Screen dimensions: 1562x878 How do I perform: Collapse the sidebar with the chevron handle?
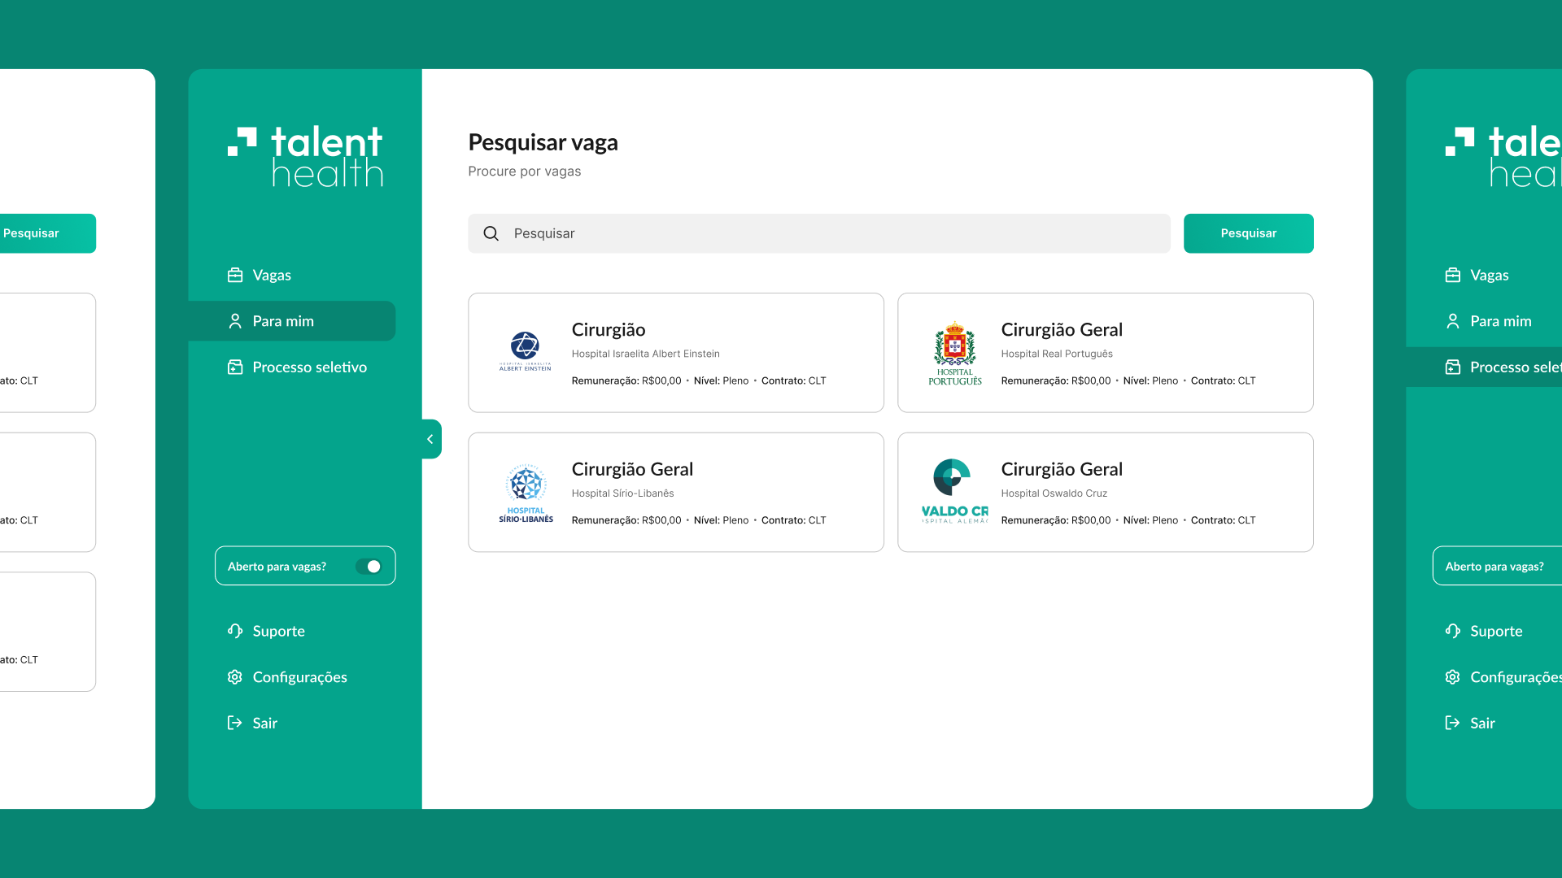click(x=431, y=439)
